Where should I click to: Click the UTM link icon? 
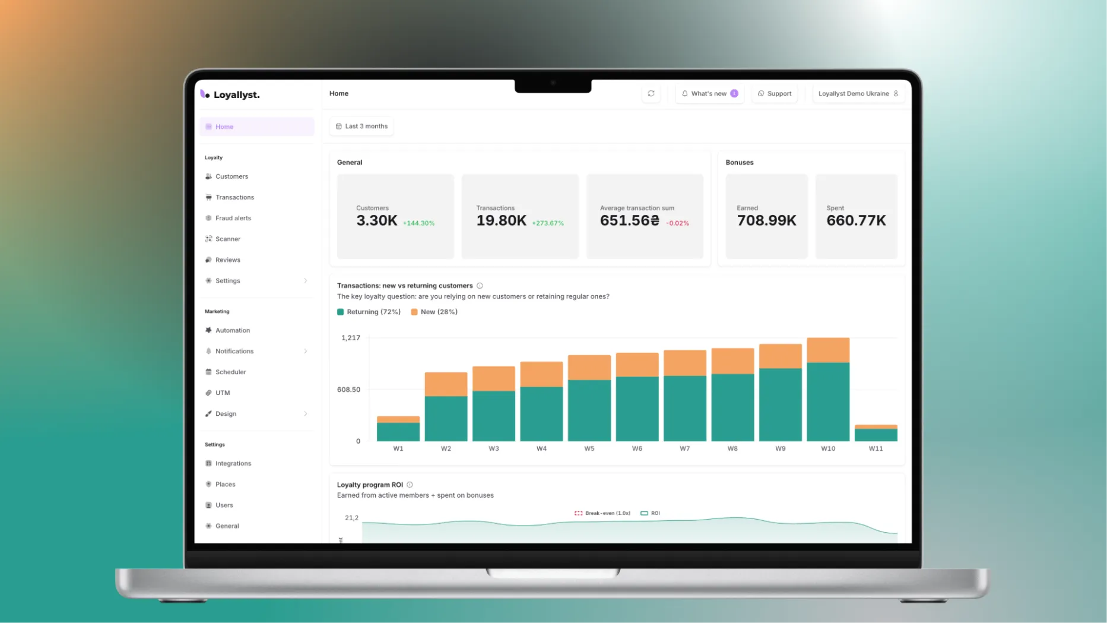pos(208,393)
